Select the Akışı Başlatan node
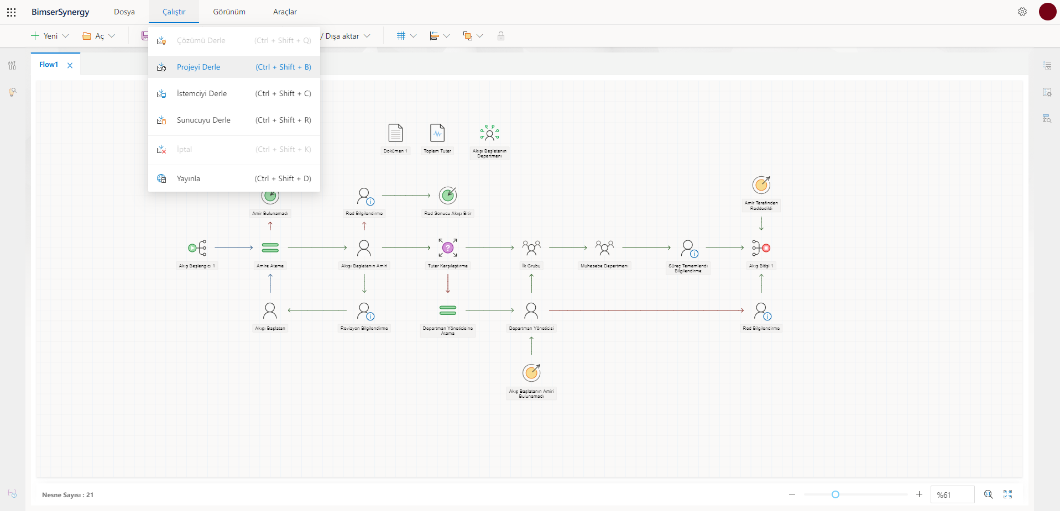This screenshot has height=511, width=1060. 270,310
